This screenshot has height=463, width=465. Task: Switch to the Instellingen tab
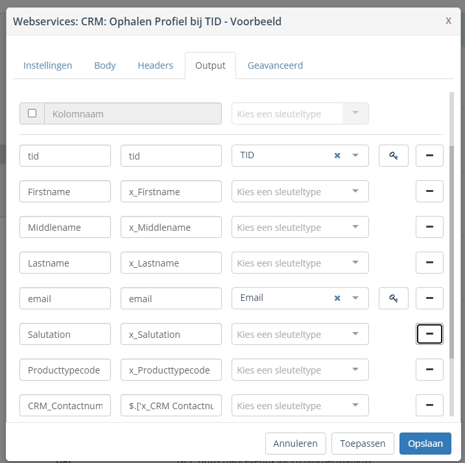tap(47, 65)
